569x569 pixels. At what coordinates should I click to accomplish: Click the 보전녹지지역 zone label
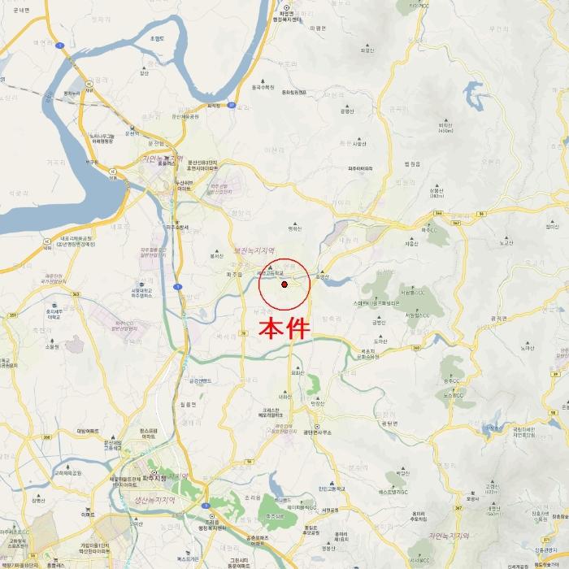pyautogui.click(x=254, y=250)
